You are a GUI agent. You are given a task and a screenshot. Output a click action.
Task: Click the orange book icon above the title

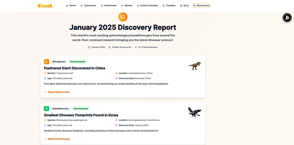coord(123,17)
